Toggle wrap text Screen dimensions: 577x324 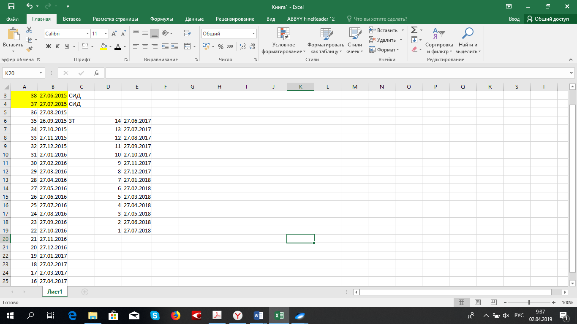coord(187,33)
